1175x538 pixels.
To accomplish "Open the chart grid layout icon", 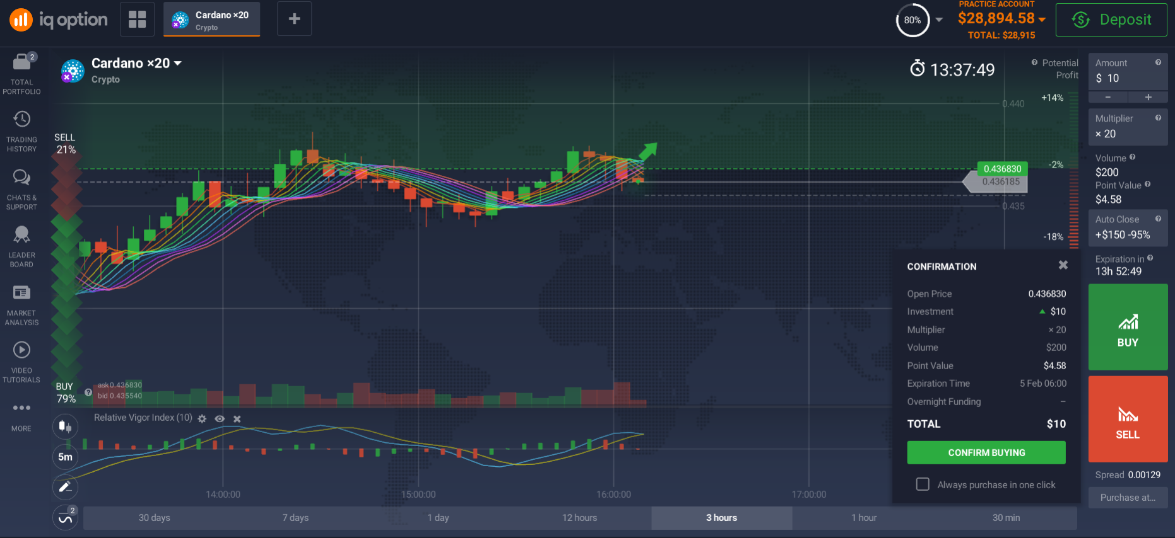I will tap(137, 19).
